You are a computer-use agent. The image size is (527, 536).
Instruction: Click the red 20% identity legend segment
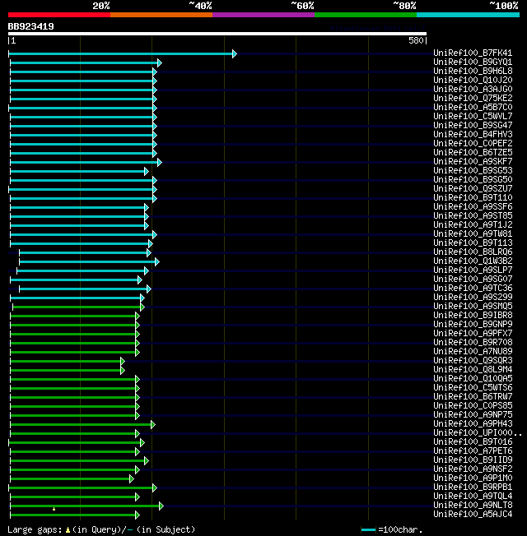[59, 15]
